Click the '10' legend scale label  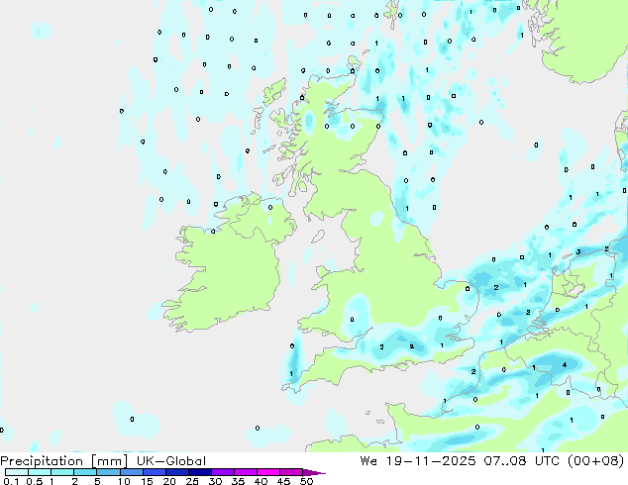coord(124,481)
